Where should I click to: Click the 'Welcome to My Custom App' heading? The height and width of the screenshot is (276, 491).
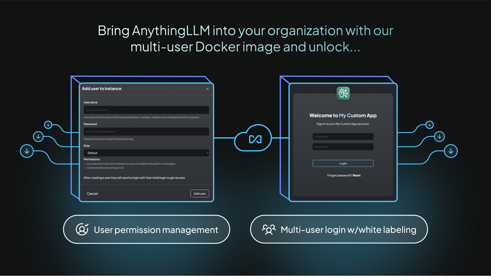point(343,115)
